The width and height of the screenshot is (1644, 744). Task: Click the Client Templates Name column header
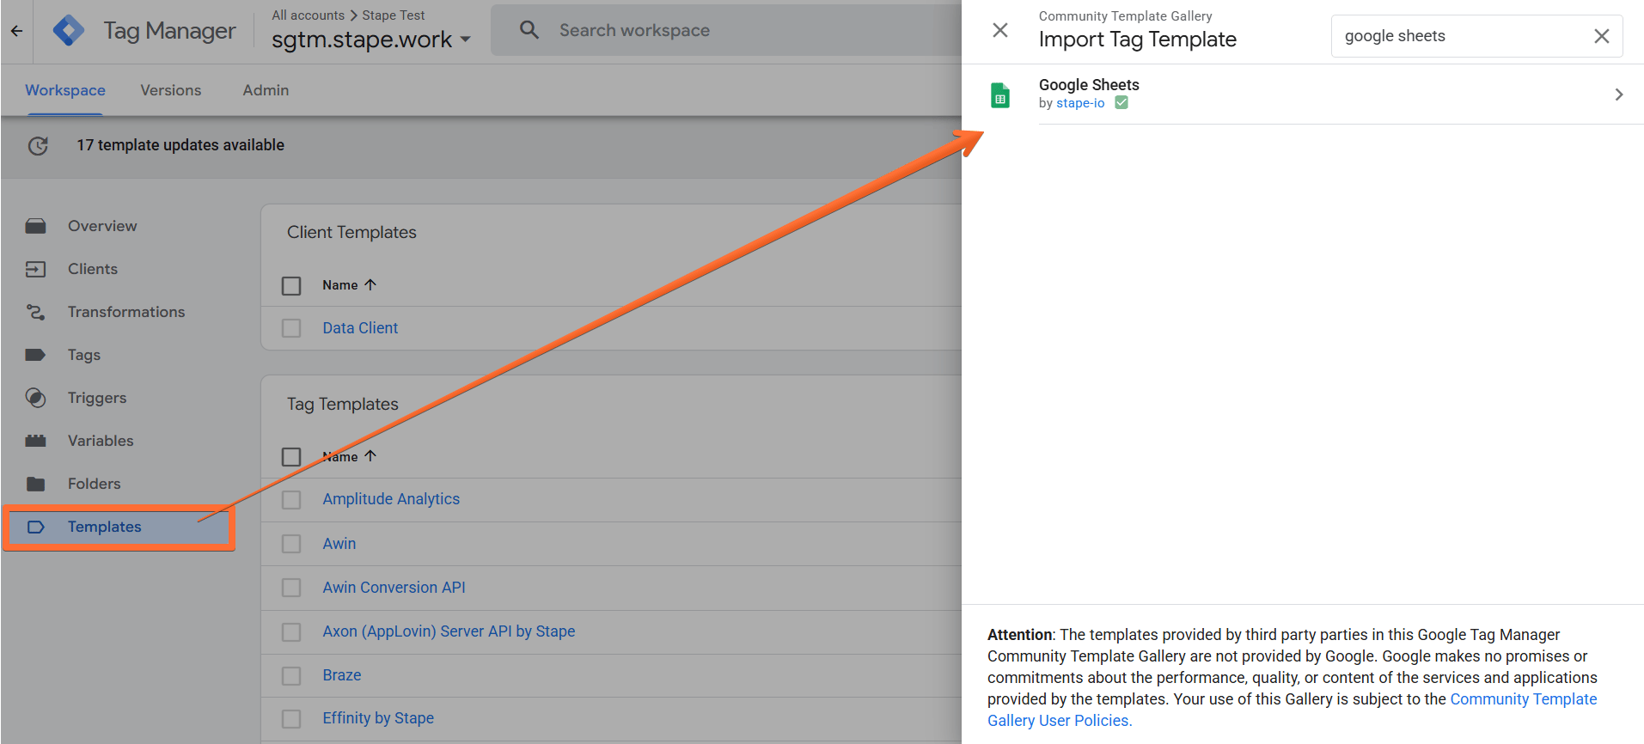point(340,285)
